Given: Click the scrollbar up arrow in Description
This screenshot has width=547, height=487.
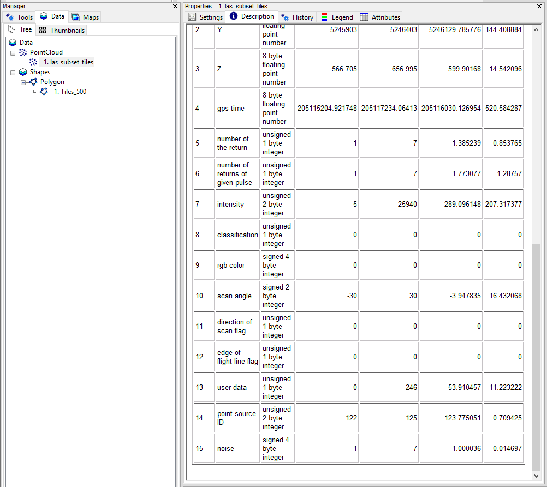Looking at the screenshot, I should (536, 29).
